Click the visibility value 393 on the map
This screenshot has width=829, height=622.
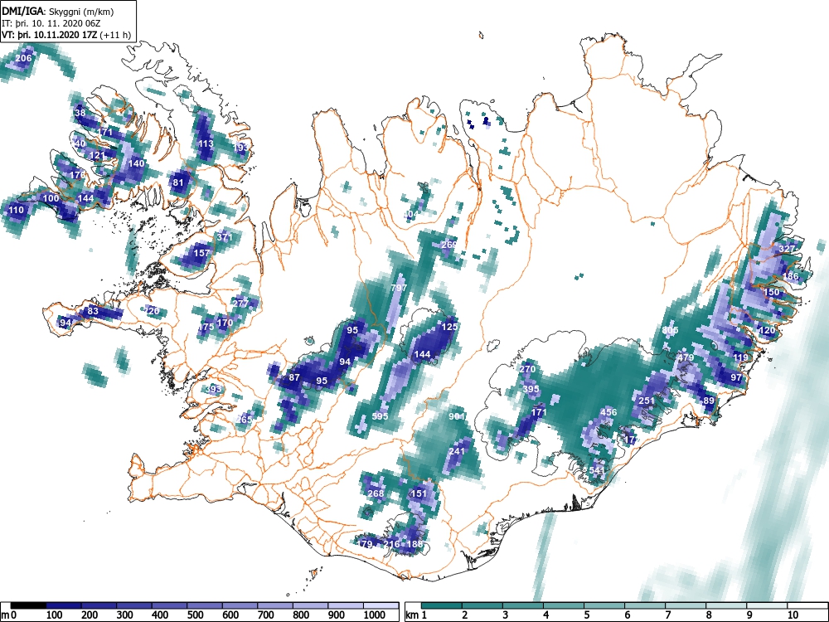214,389
